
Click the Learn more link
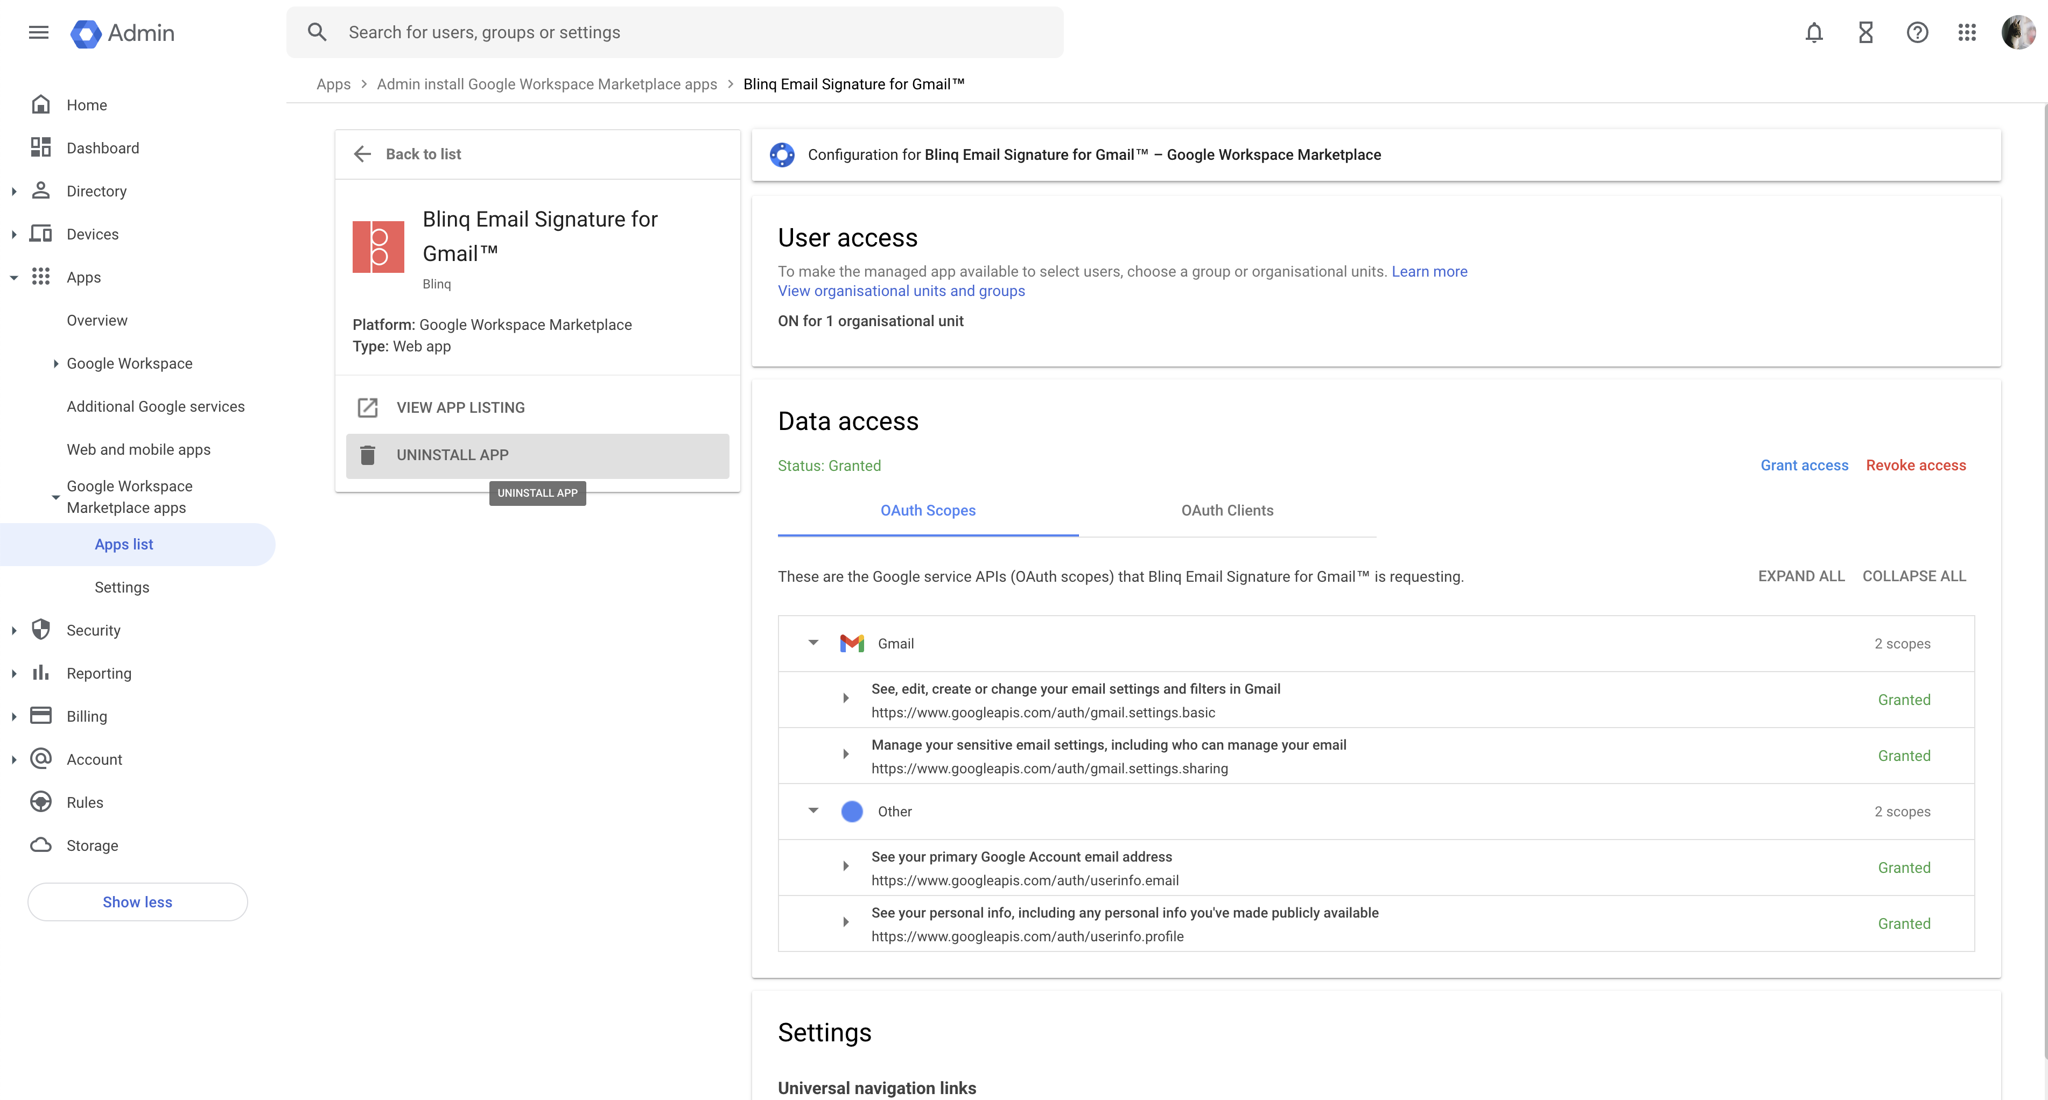[1429, 272]
